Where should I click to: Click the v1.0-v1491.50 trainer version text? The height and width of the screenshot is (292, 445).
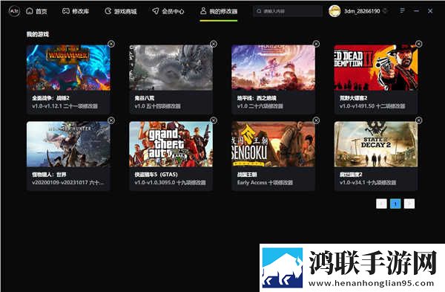pos(372,106)
